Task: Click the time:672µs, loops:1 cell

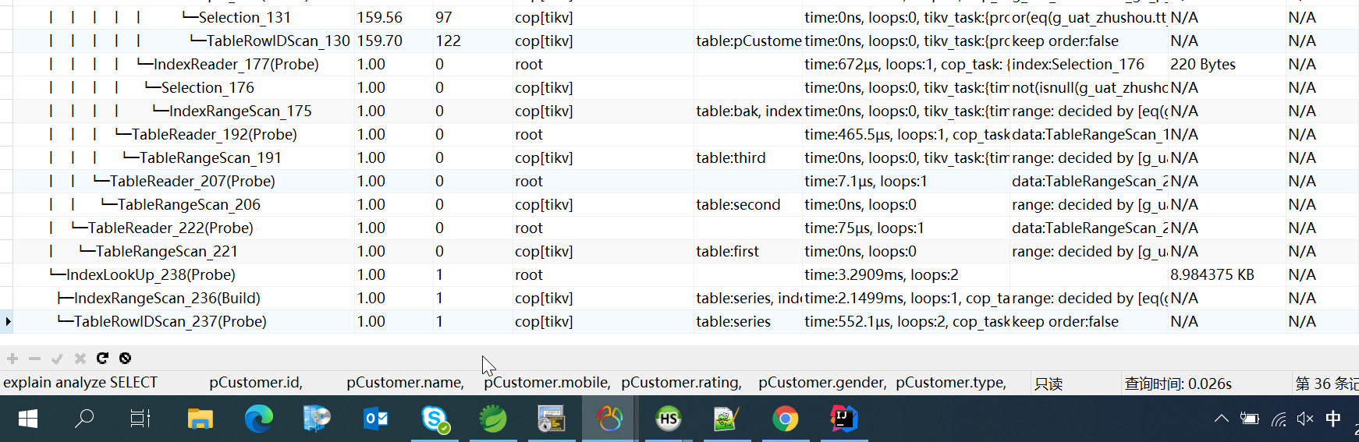Action: (907, 64)
